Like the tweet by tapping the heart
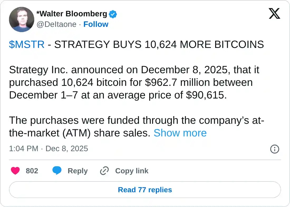The image size is (290, 207). click(15, 171)
